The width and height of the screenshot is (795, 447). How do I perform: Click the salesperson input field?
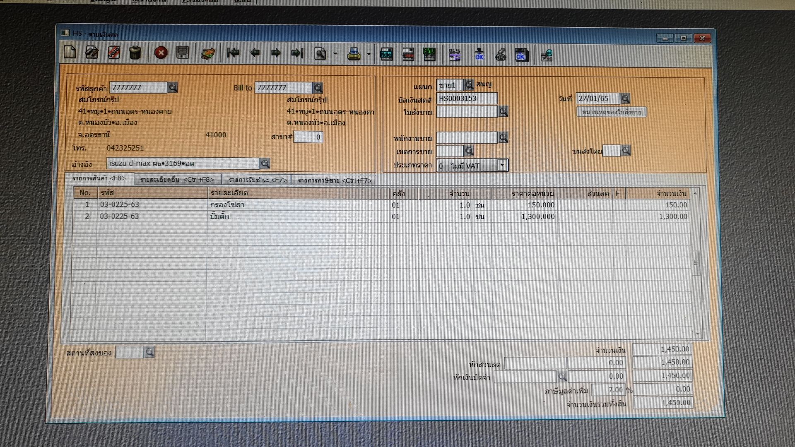tap(467, 137)
